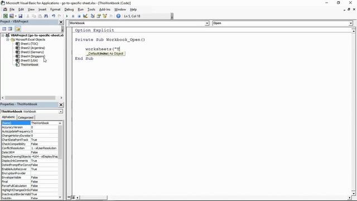Collapse the VBAProject root tree node
Image resolution: width=357 pixels, height=201 pixels.
(3, 35)
